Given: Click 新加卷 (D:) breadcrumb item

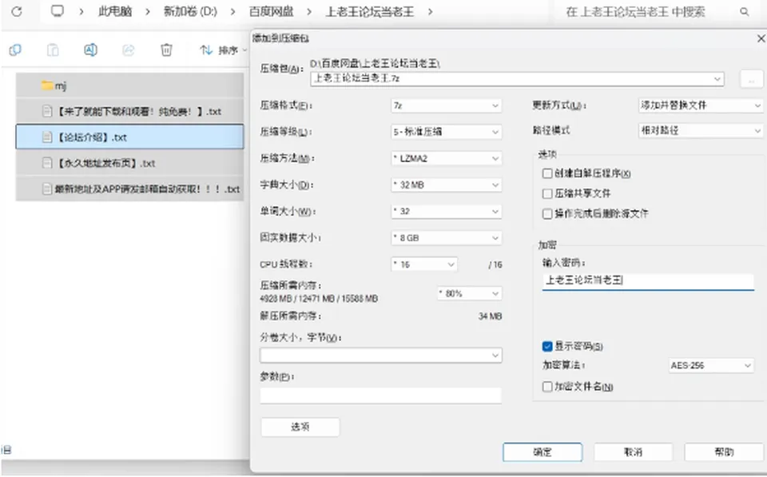Looking at the screenshot, I should pos(190,11).
